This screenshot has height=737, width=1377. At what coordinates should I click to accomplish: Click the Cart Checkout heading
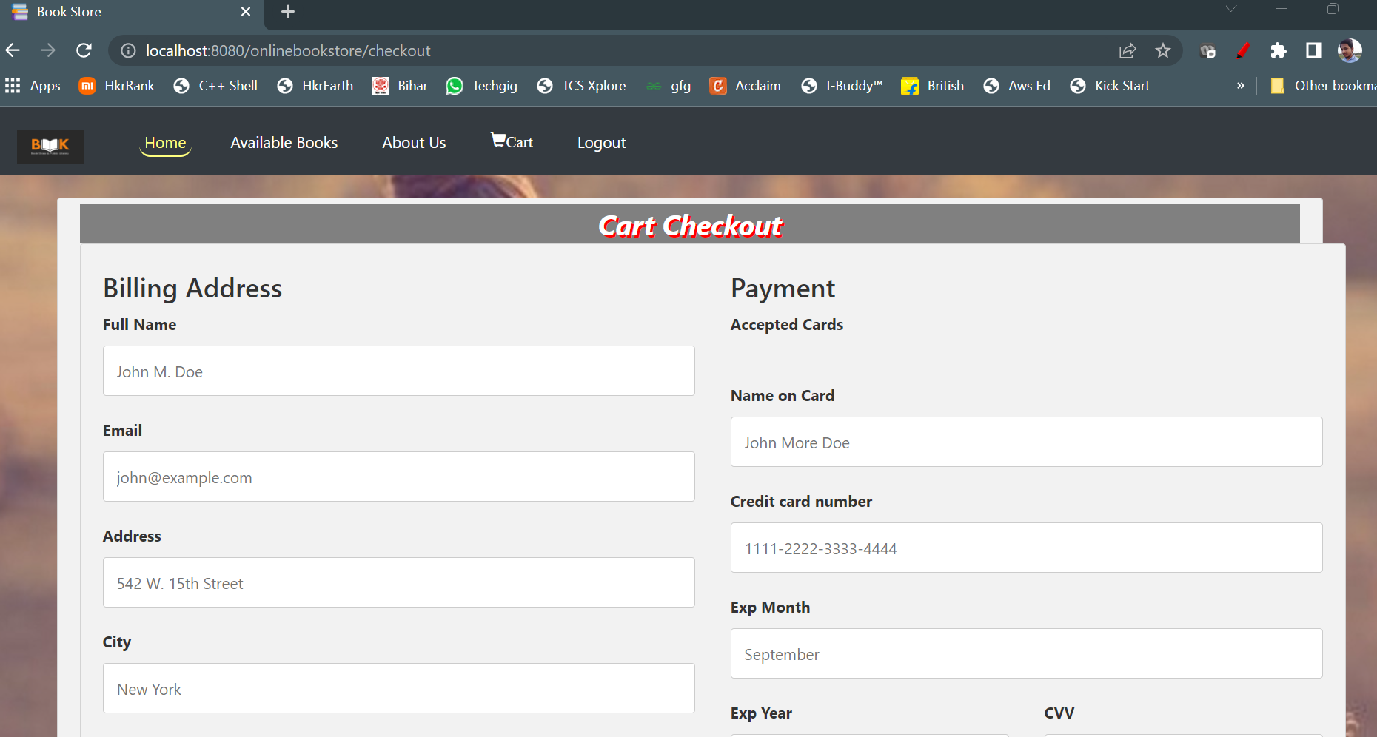[x=690, y=226]
